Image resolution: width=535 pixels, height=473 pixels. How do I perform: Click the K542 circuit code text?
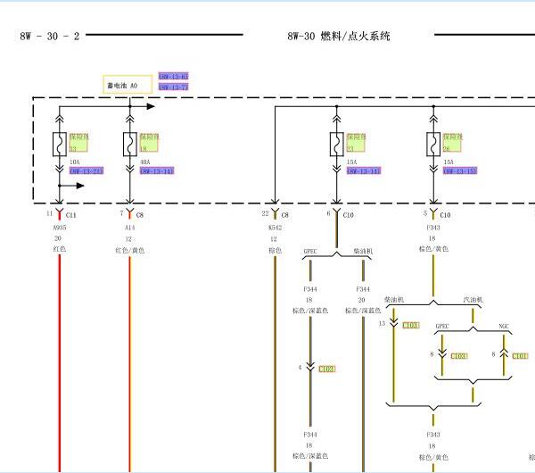[x=275, y=228]
